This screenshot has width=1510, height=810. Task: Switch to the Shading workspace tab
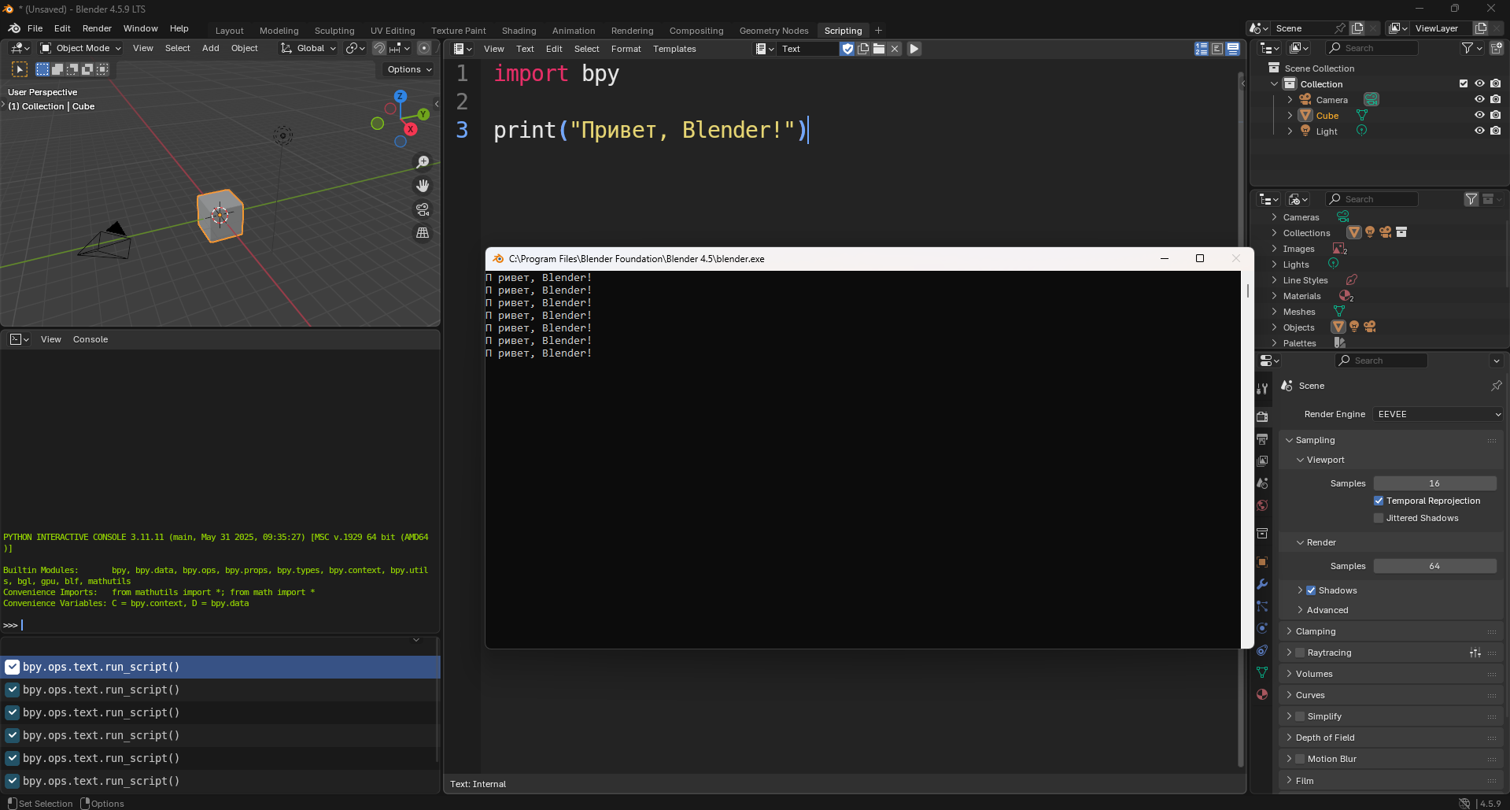(x=519, y=31)
